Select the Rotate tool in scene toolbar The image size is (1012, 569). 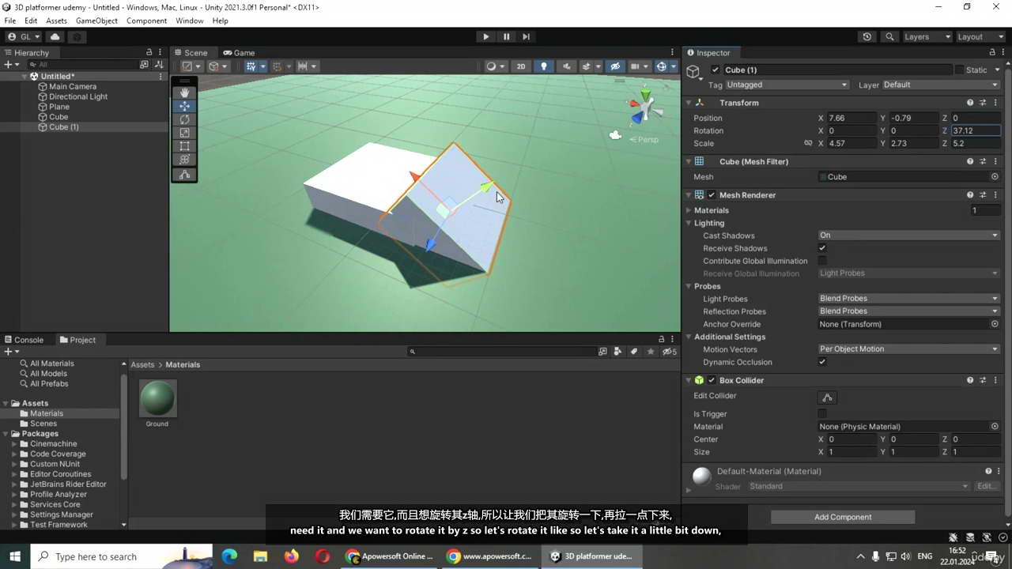(x=184, y=119)
